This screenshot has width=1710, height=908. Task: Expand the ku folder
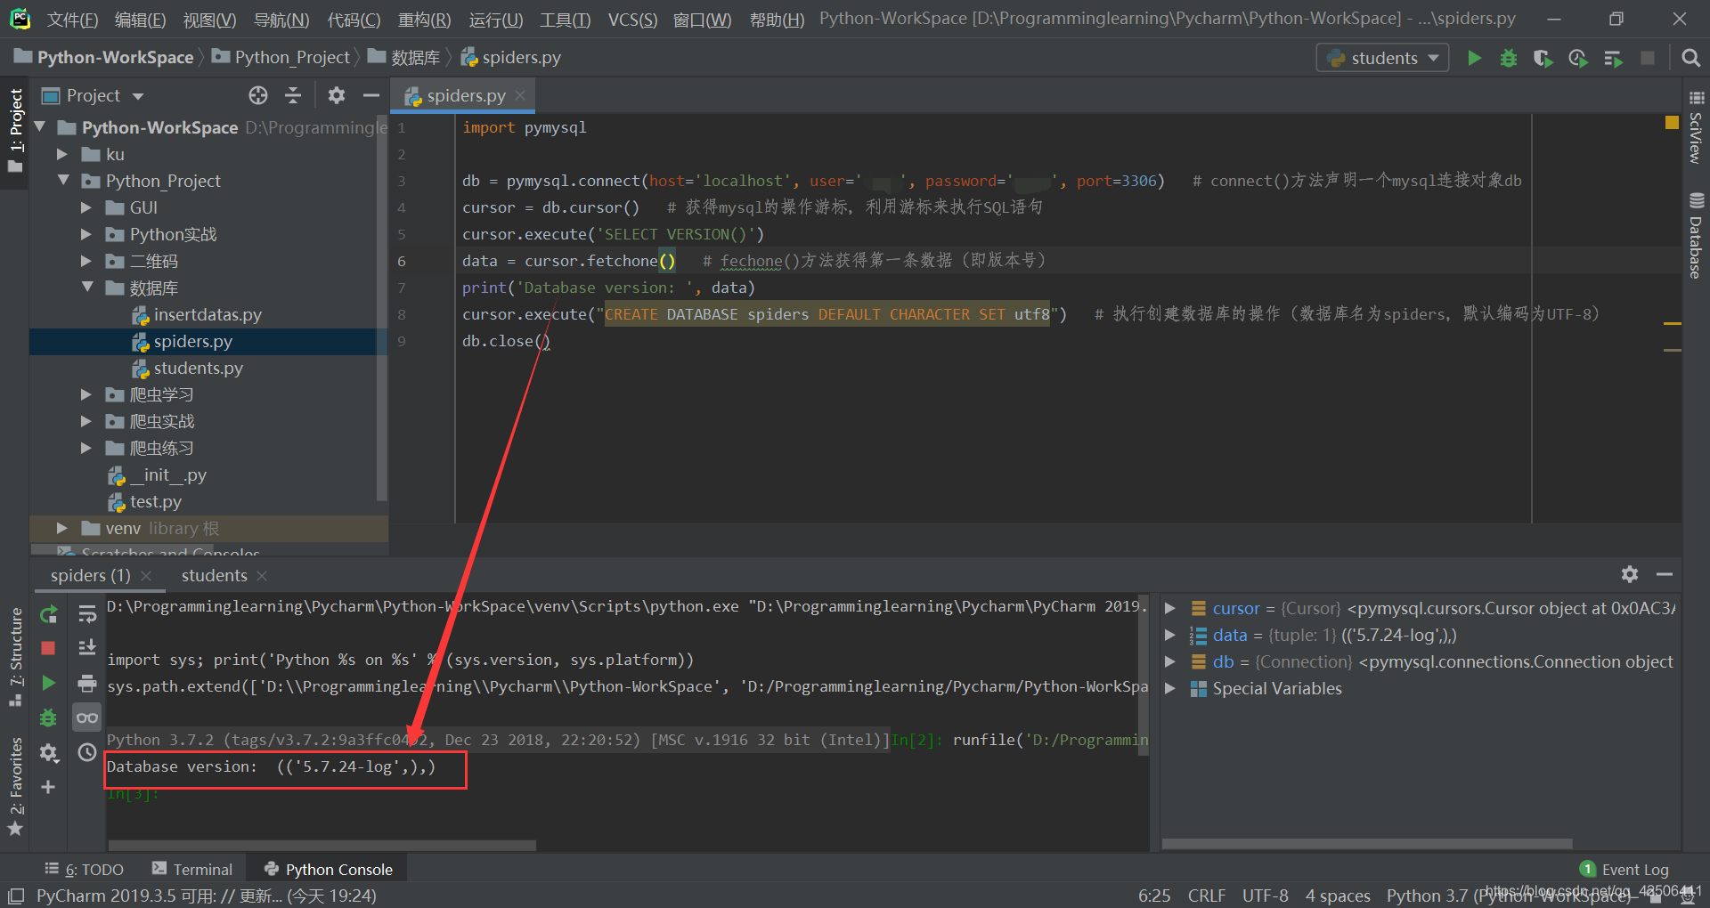62,154
